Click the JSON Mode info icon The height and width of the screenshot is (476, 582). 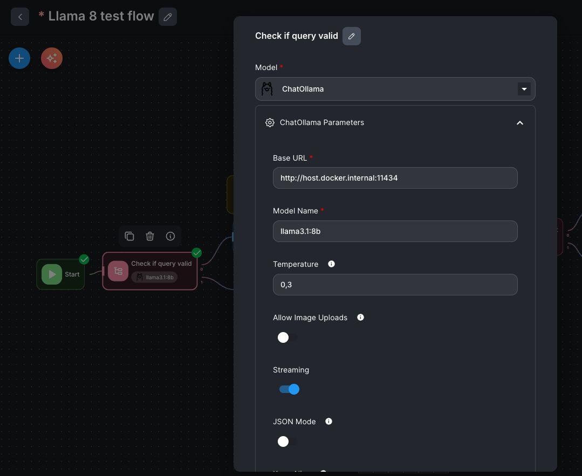pyautogui.click(x=328, y=421)
